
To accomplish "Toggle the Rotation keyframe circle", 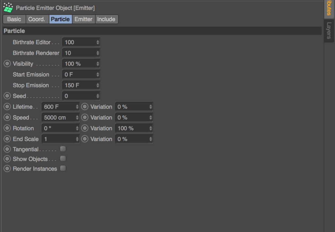I will 7,128.
